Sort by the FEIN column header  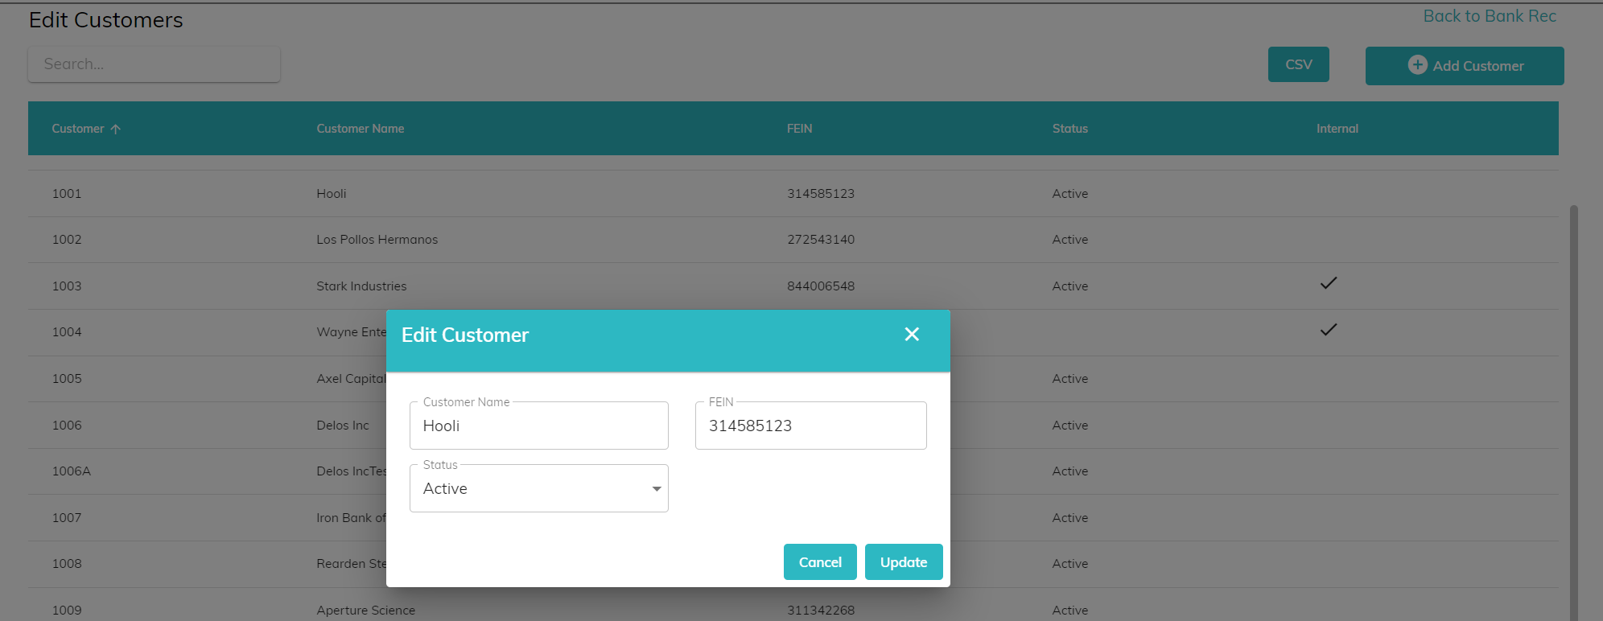799,129
